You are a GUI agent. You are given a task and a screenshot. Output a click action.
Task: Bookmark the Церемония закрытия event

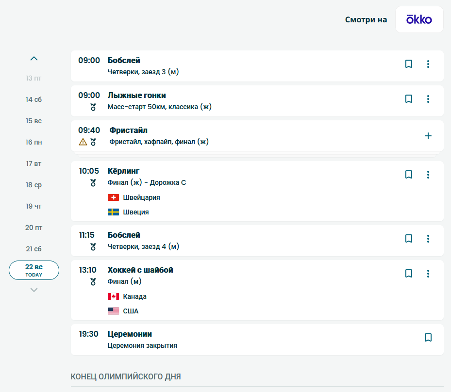pyautogui.click(x=428, y=338)
